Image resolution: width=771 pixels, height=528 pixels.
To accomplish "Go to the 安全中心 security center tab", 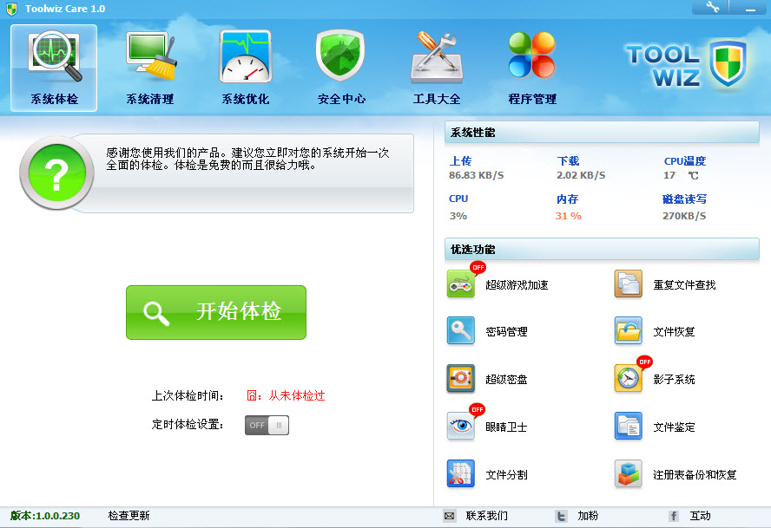I will click(341, 68).
